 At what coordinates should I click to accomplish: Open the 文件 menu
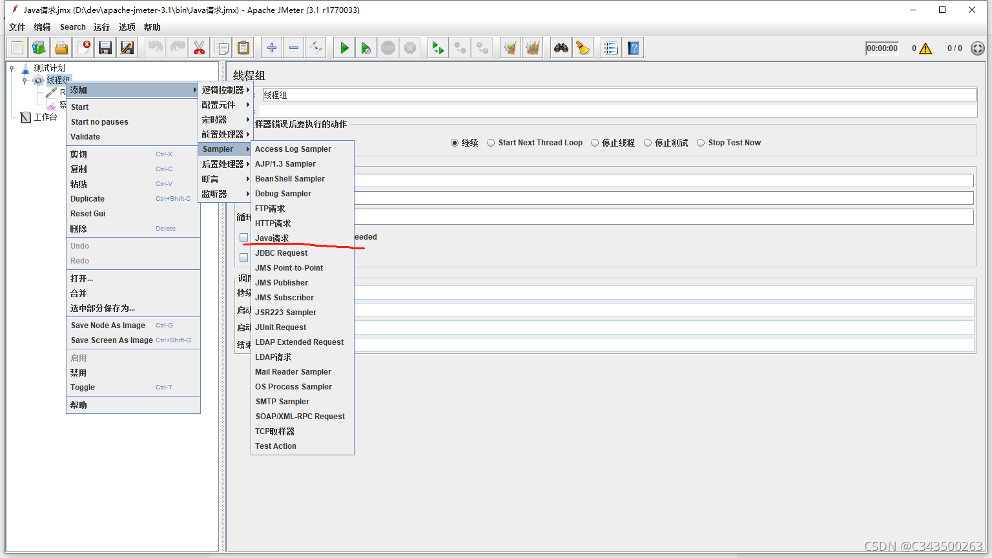pos(17,27)
